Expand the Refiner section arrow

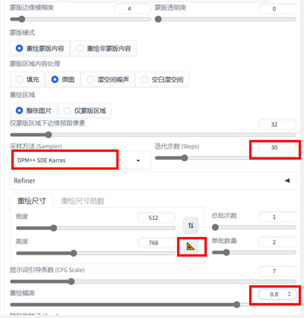click(x=287, y=180)
